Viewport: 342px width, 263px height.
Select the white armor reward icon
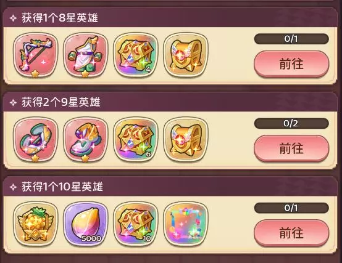86,55
